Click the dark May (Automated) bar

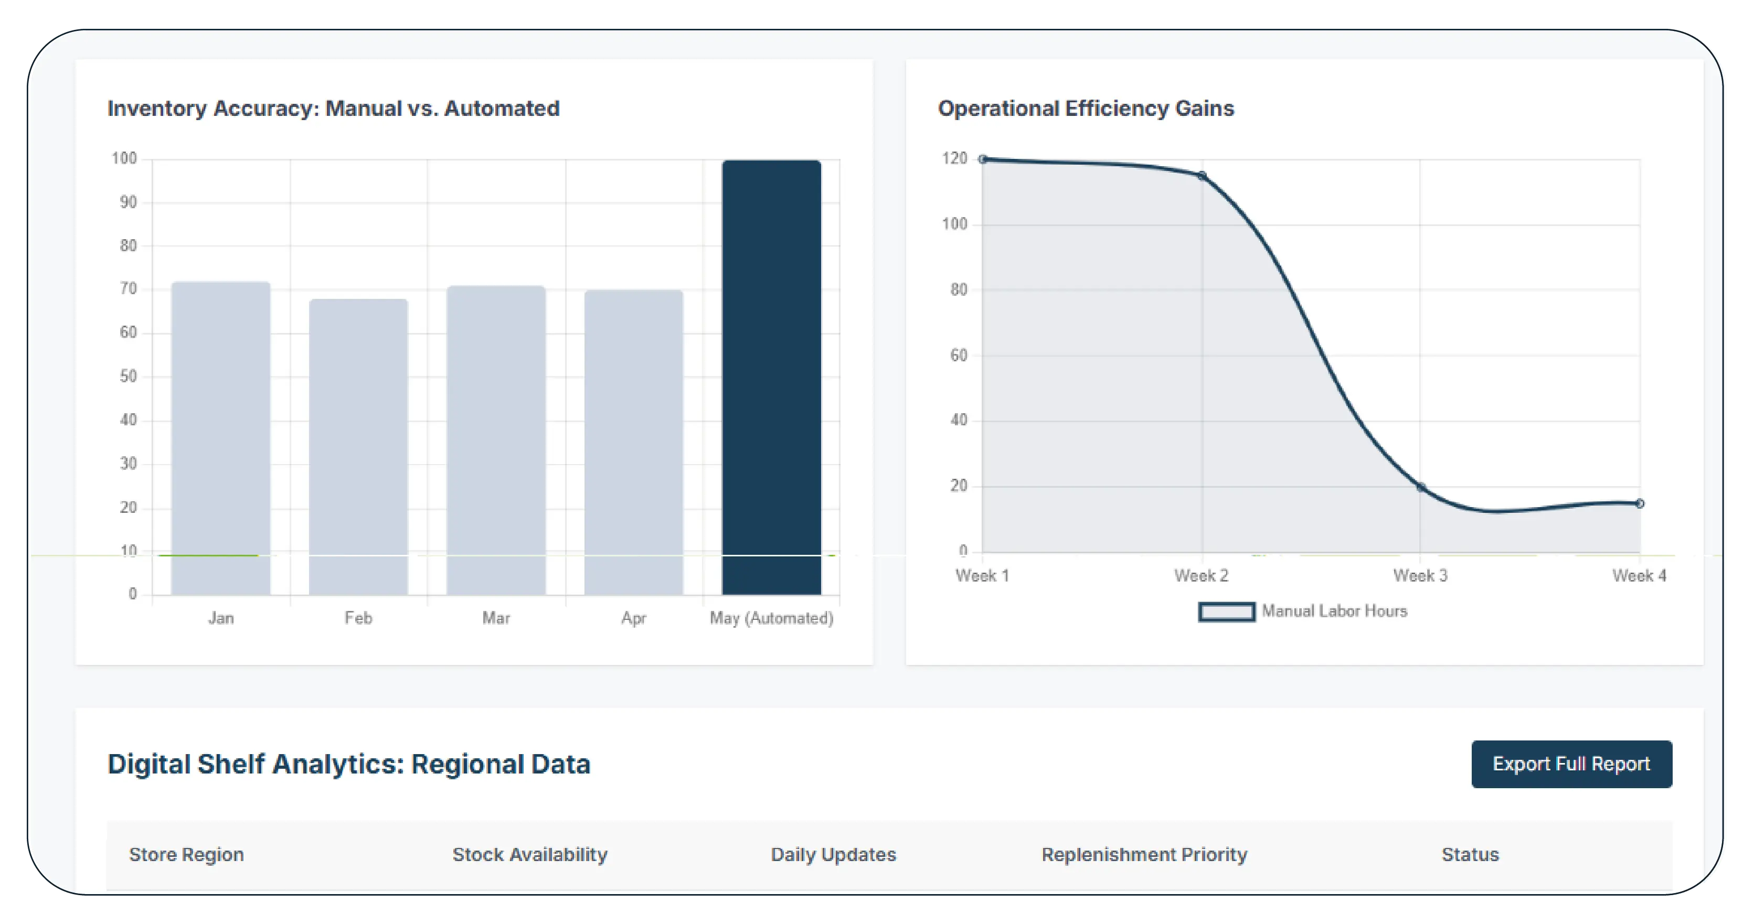pos(771,377)
